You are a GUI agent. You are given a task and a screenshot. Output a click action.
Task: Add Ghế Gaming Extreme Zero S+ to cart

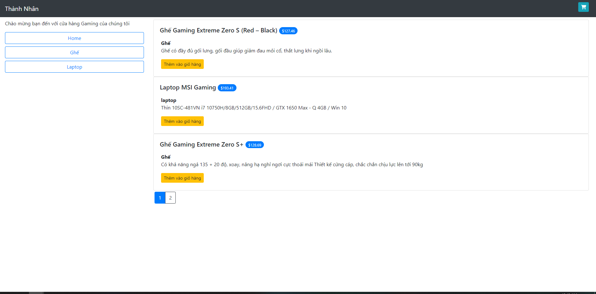pos(182,178)
